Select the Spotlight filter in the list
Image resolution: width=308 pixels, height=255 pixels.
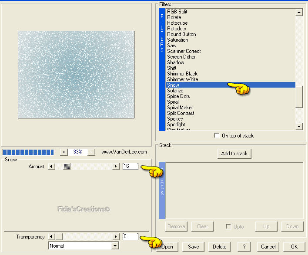coord(176,124)
